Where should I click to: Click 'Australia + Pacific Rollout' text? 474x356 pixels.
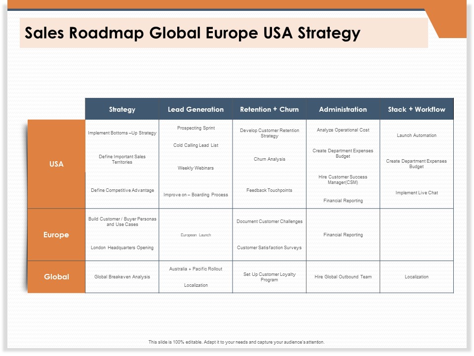(196, 269)
